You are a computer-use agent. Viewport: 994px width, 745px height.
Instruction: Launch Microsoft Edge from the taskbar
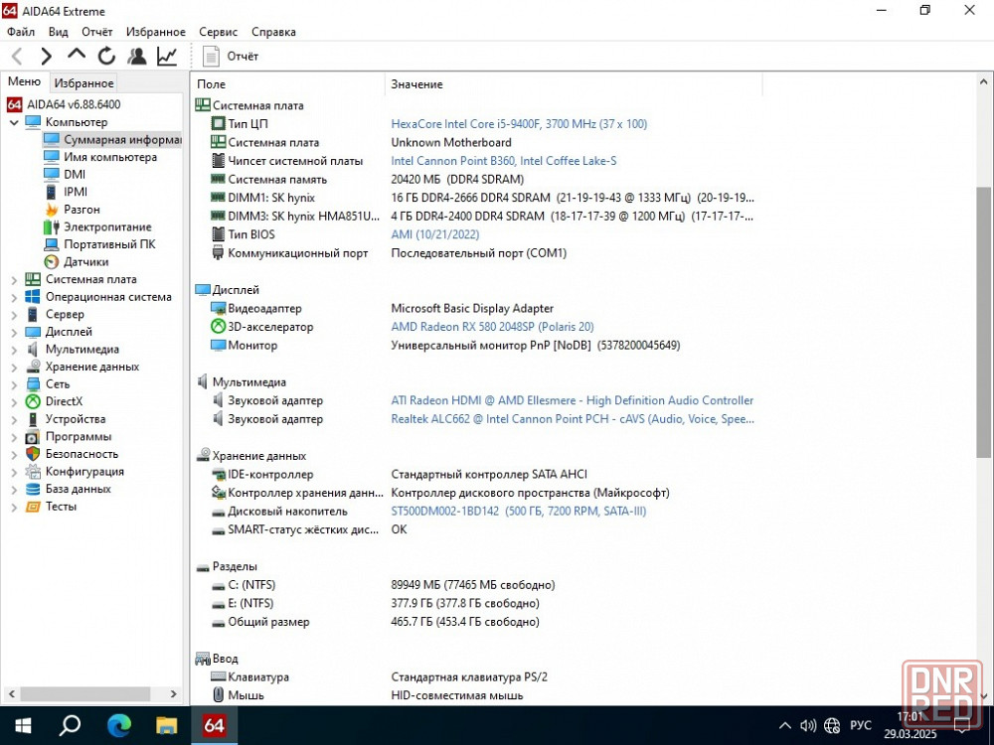click(x=118, y=725)
